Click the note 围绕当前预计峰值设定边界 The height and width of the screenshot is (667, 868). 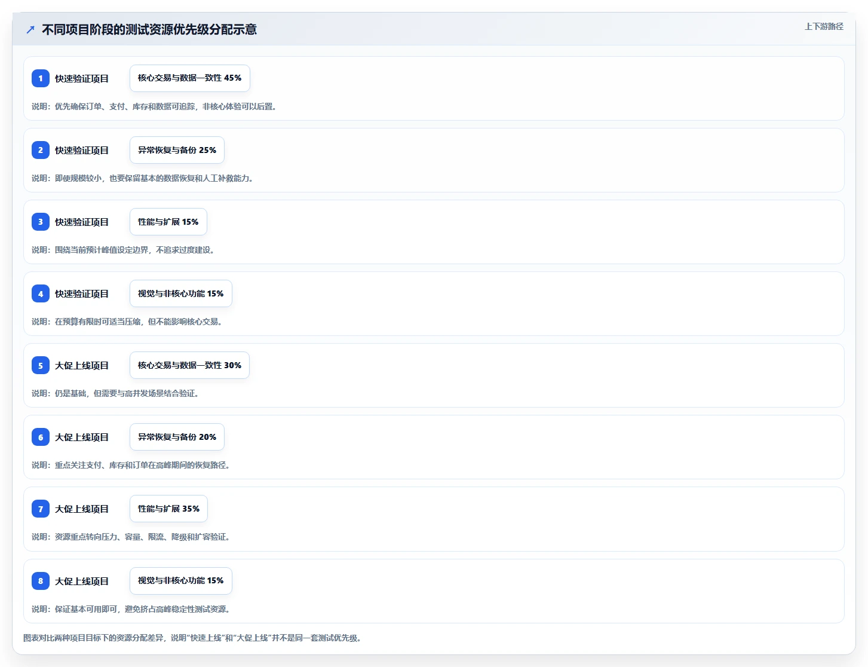[x=102, y=250]
